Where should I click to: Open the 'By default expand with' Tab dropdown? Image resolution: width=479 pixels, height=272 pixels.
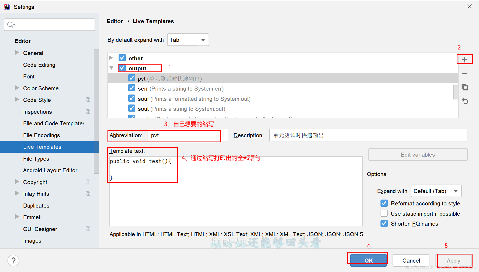click(x=188, y=40)
